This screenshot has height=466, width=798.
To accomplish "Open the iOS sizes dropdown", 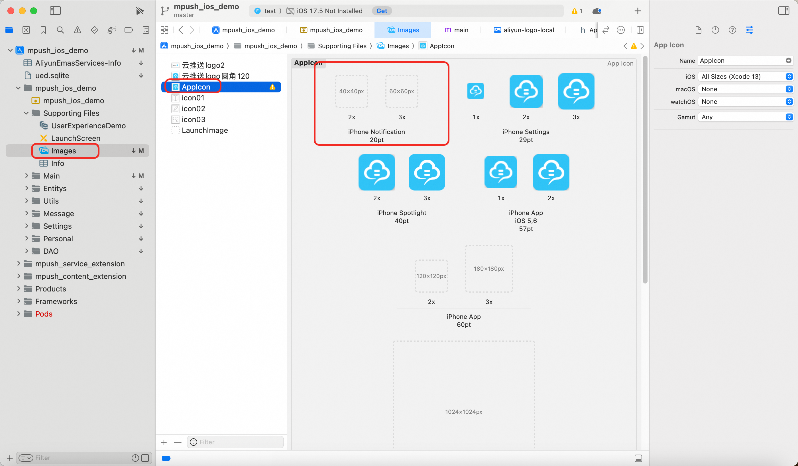I will click(x=746, y=76).
